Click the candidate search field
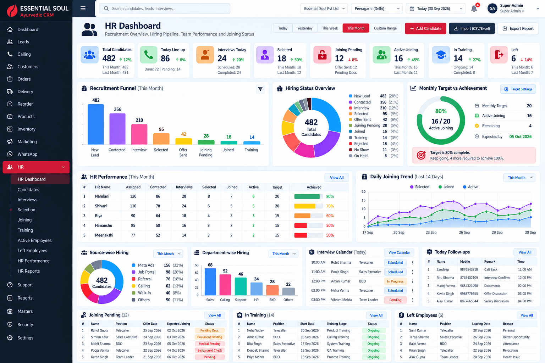 pos(165,9)
